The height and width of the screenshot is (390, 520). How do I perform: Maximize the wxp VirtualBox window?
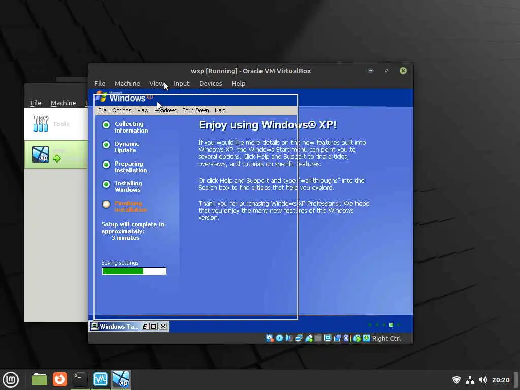click(386, 71)
